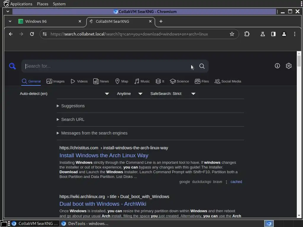Click the page vertical scrollbar thumb
Image resolution: width=303 pixels, height=227 pixels.
click(299, 61)
